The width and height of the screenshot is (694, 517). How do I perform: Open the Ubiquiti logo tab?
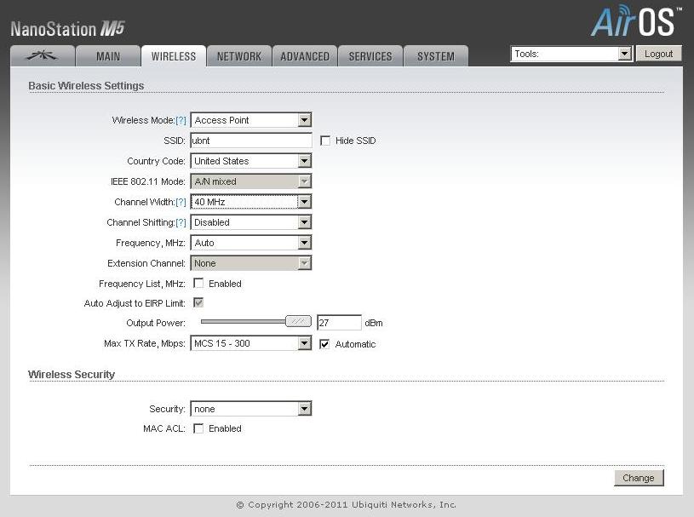click(x=42, y=56)
